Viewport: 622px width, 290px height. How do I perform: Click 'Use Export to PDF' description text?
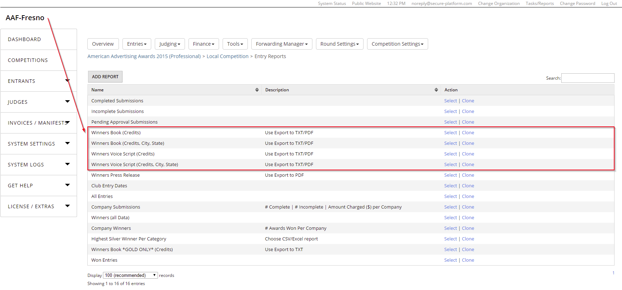(x=284, y=175)
